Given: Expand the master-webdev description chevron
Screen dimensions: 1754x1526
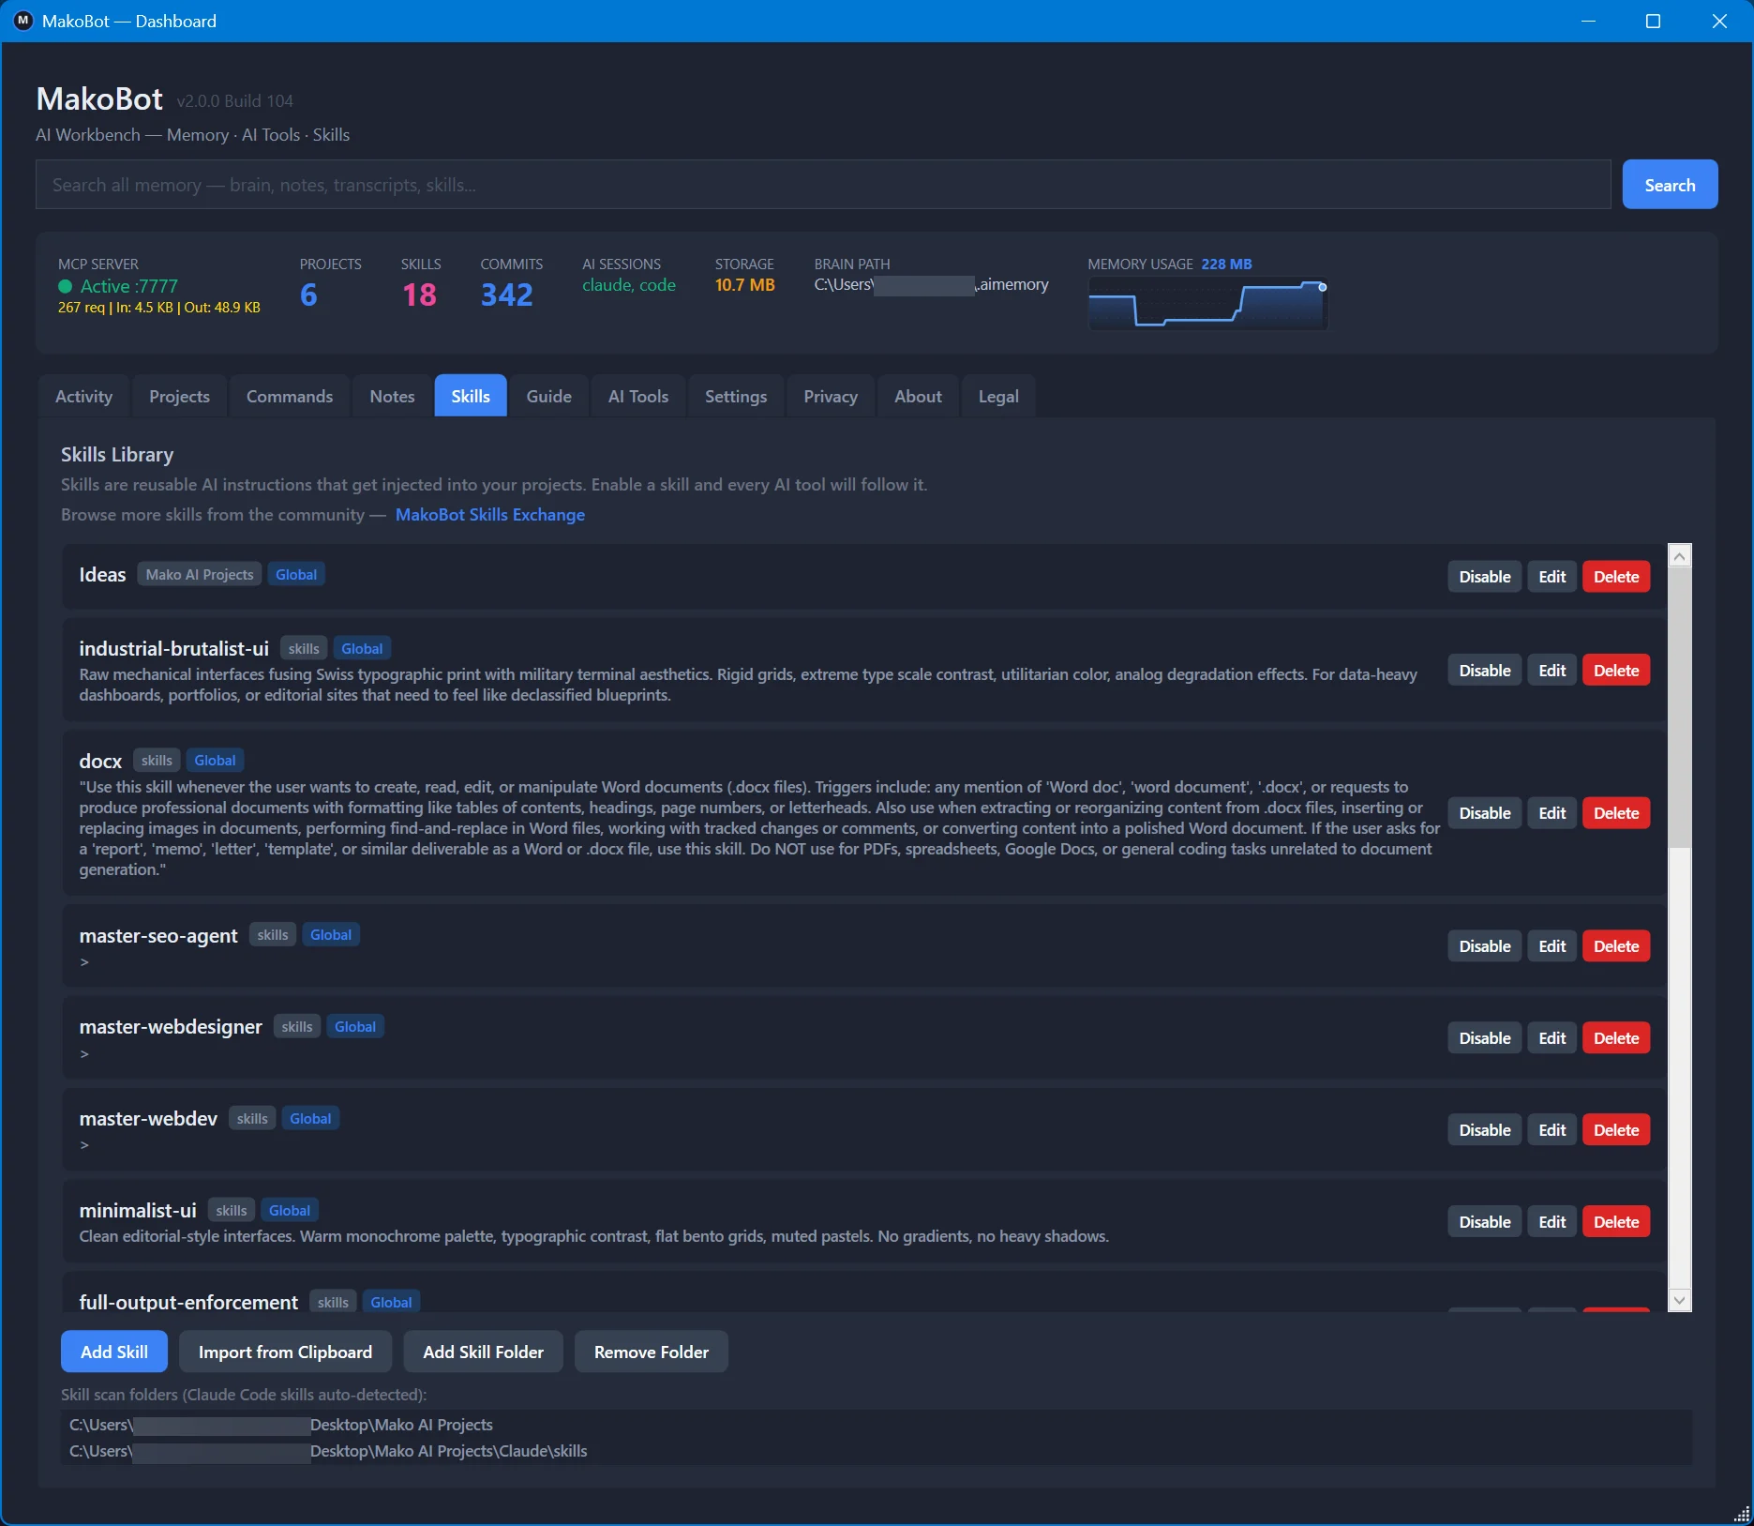Looking at the screenshot, I should 84,1145.
